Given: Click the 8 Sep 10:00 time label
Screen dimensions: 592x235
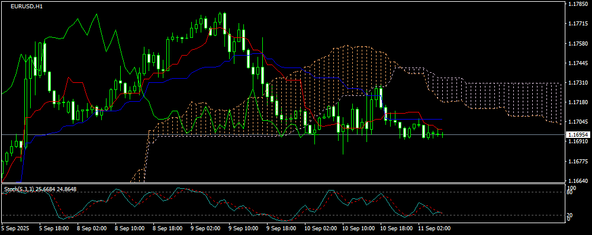Looking at the screenshot, I should pyautogui.click(x=130, y=228).
